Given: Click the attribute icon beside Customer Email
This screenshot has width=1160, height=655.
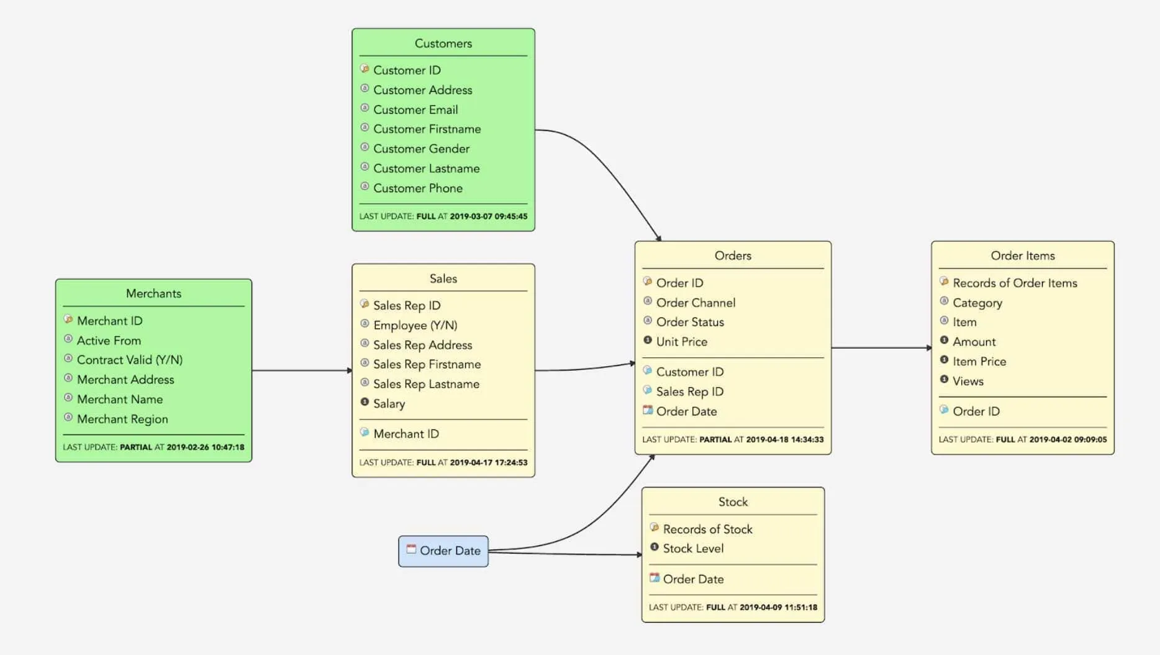Looking at the screenshot, I should tap(364, 109).
